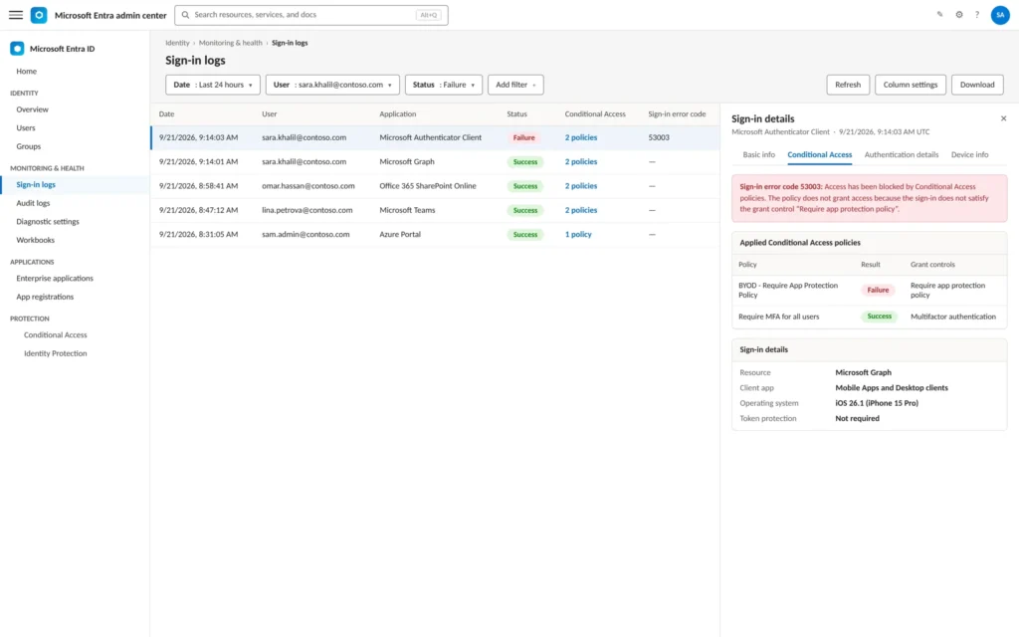Open Audit logs in sidebar
Image resolution: width=1019 pixels, height=637 pixels.
pos(75,203)
